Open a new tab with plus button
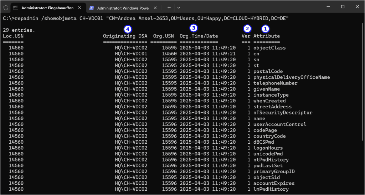Viewport: 365px width, 195px height. coord(169,7)
